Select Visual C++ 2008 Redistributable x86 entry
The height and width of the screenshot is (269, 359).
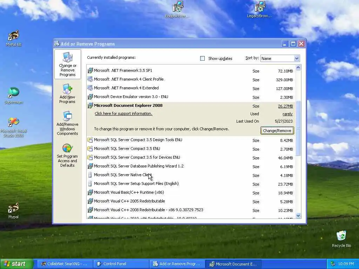click(x=191, y=210)
